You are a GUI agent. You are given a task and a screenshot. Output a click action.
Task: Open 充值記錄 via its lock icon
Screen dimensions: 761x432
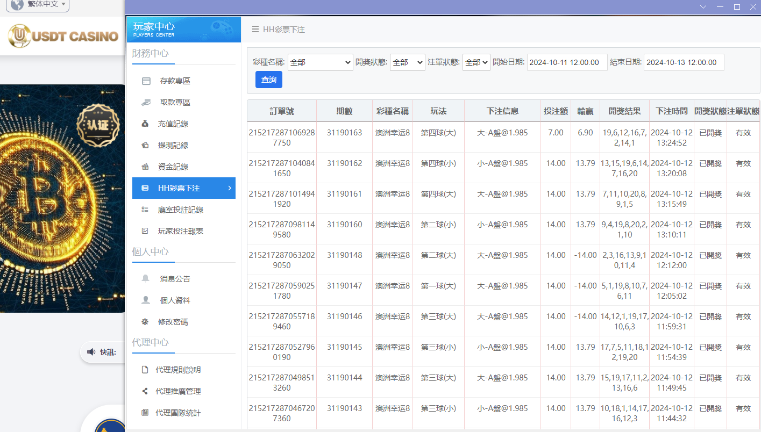click(145, 124)
